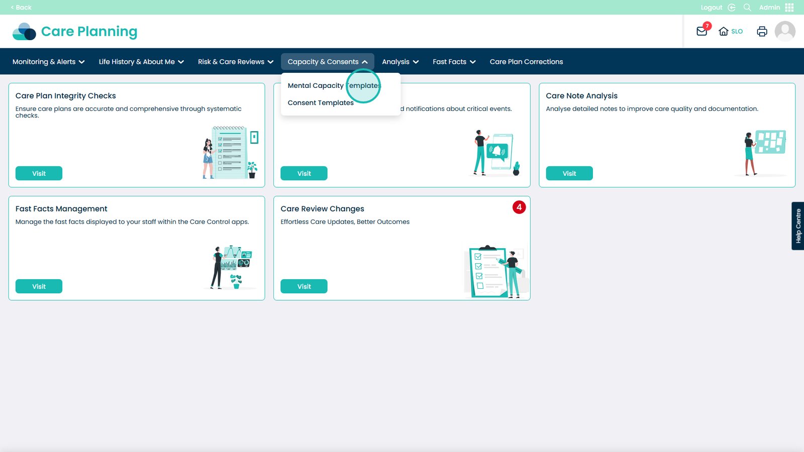Viewport: 804px width, 452px height.
Task: Open the user profile avatar
Action: pos(784,31)
